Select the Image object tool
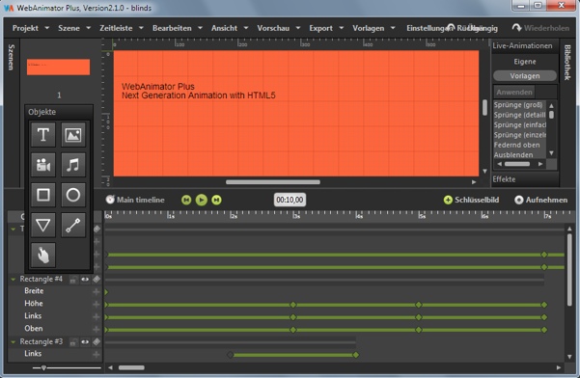Image resolution: width=580 pixels, height=378 pixels. [x=73, y=134]
